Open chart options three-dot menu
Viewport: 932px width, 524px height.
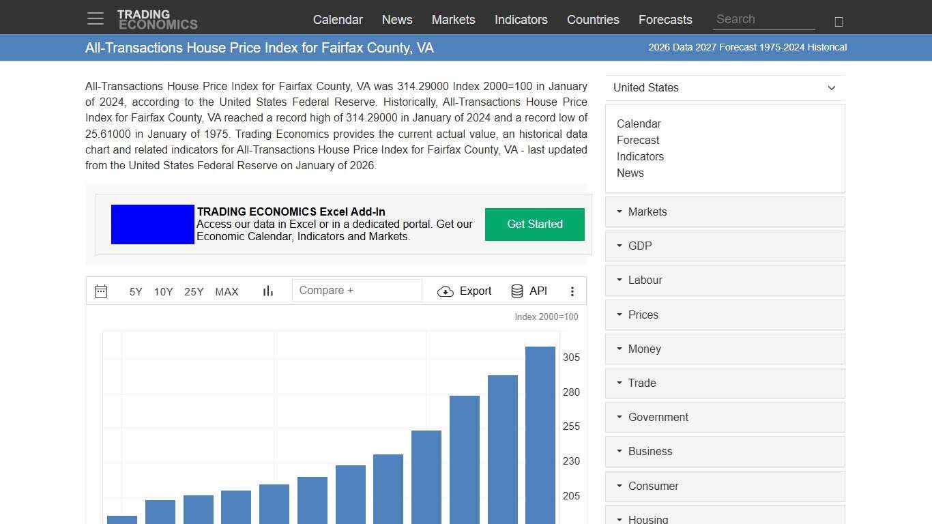tap(572, 291)
